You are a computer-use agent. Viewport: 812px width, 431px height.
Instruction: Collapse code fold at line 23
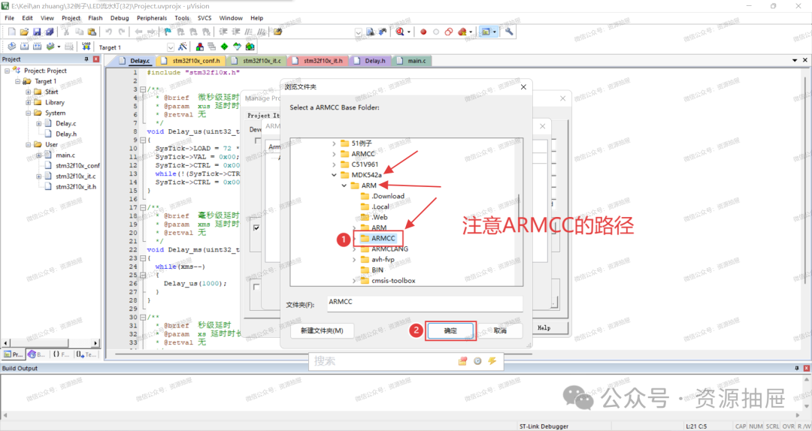coord(142,258)
